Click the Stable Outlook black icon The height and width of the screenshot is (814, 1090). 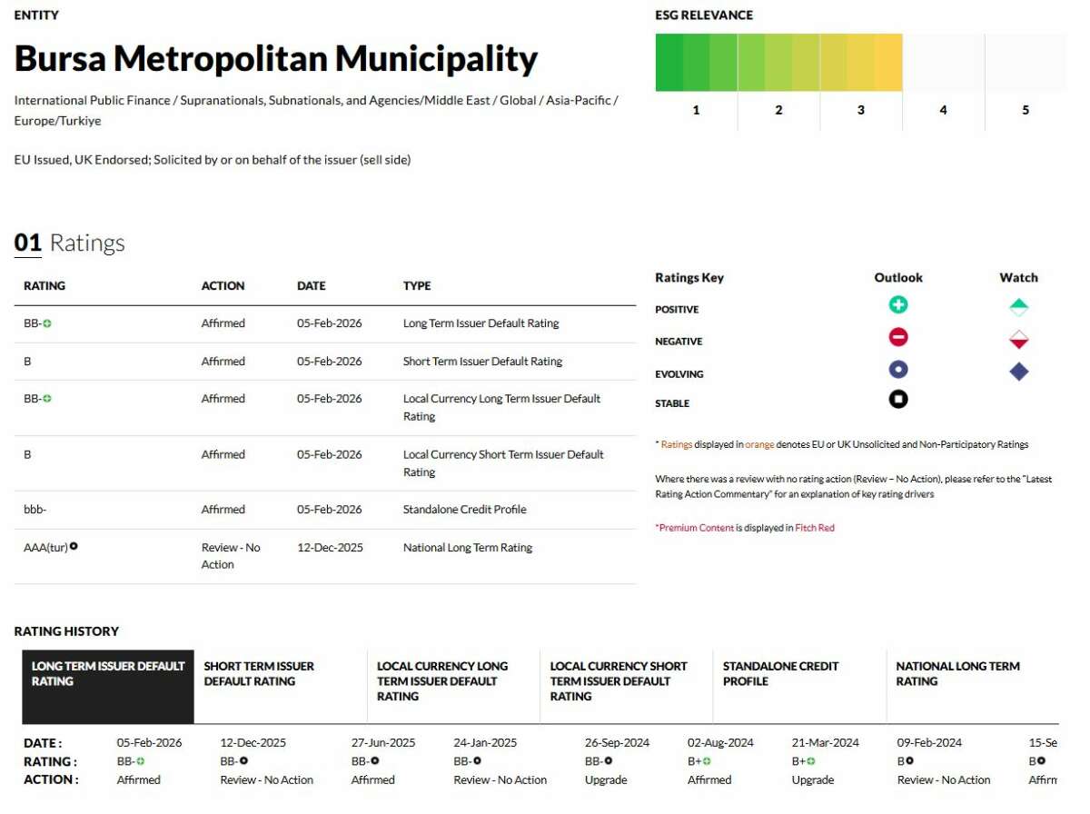898,400
